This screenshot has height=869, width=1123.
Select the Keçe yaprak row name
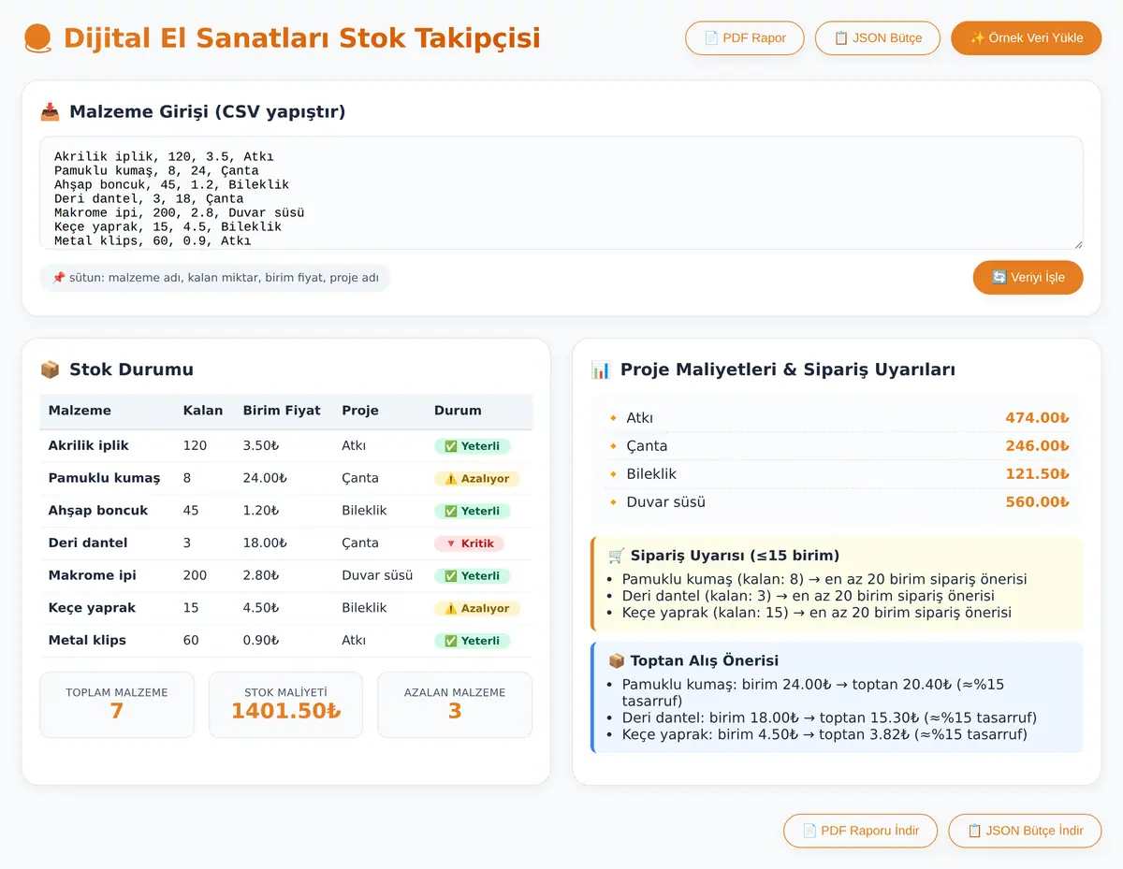pyautogui.click(x=92, y=608)
